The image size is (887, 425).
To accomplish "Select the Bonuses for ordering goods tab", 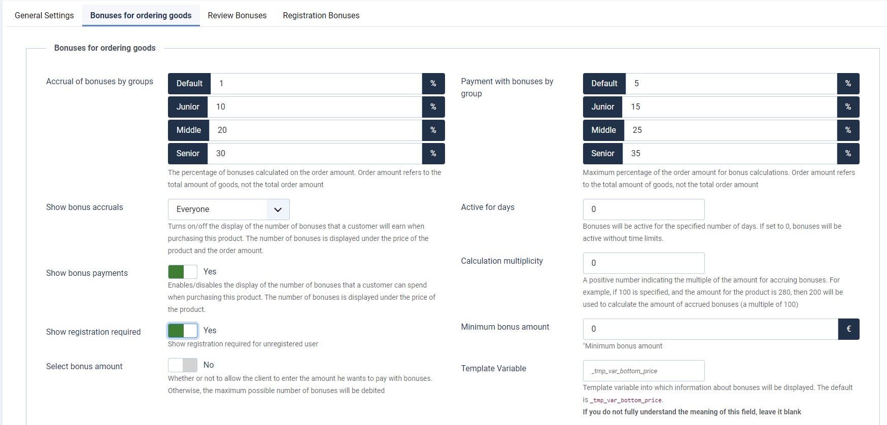I will [141, 15].
